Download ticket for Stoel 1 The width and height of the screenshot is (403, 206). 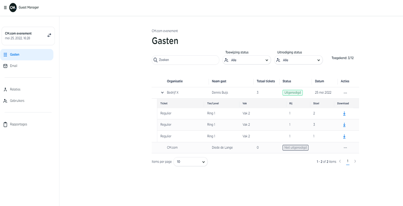[344, 136]
